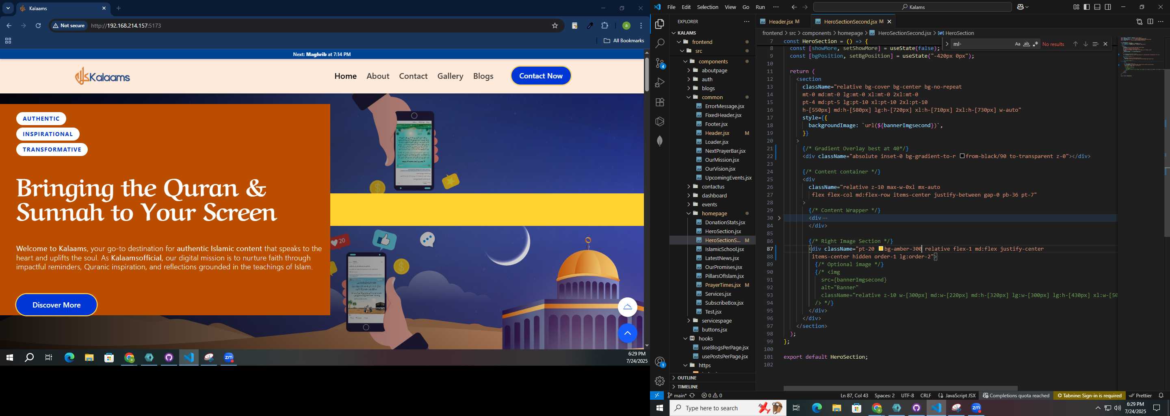
Task: Open the Chrome three-dot menu
Action: click(x=641, y=26)
